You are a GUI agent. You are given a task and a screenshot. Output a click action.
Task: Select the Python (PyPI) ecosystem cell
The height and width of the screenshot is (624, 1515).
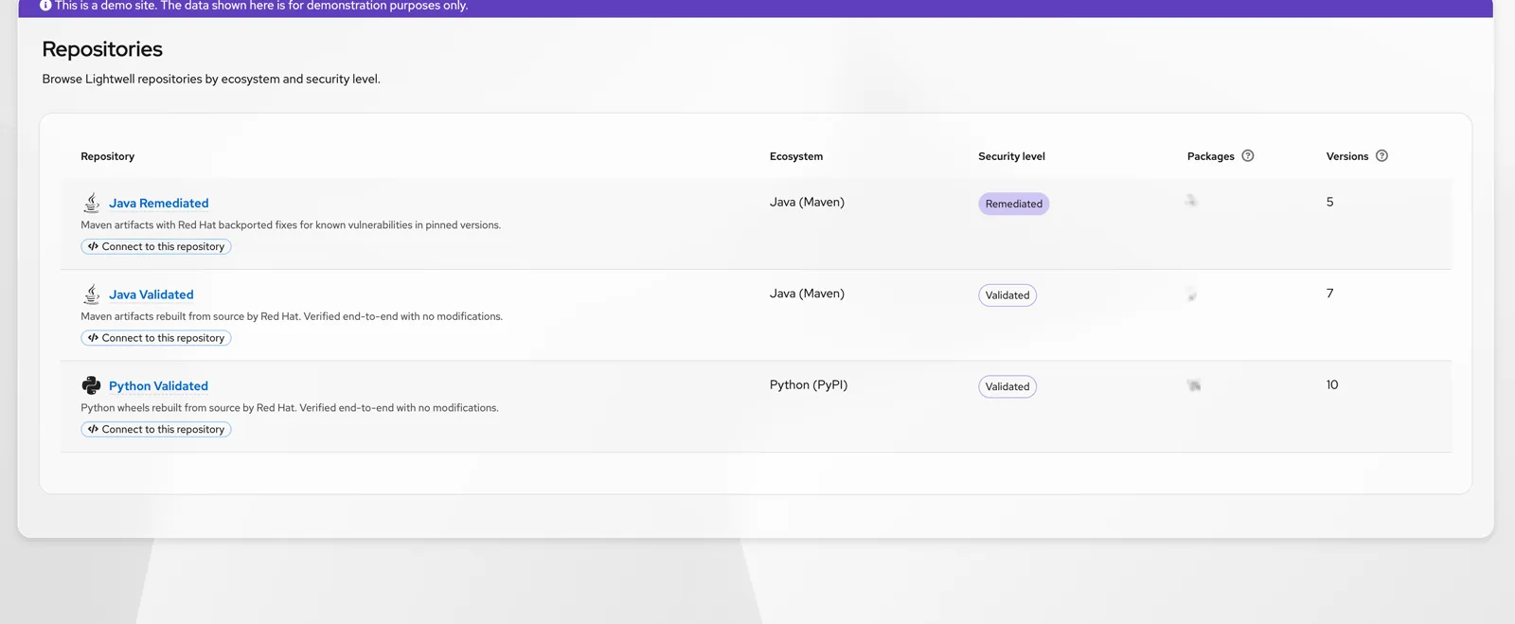tap(809, 384)
